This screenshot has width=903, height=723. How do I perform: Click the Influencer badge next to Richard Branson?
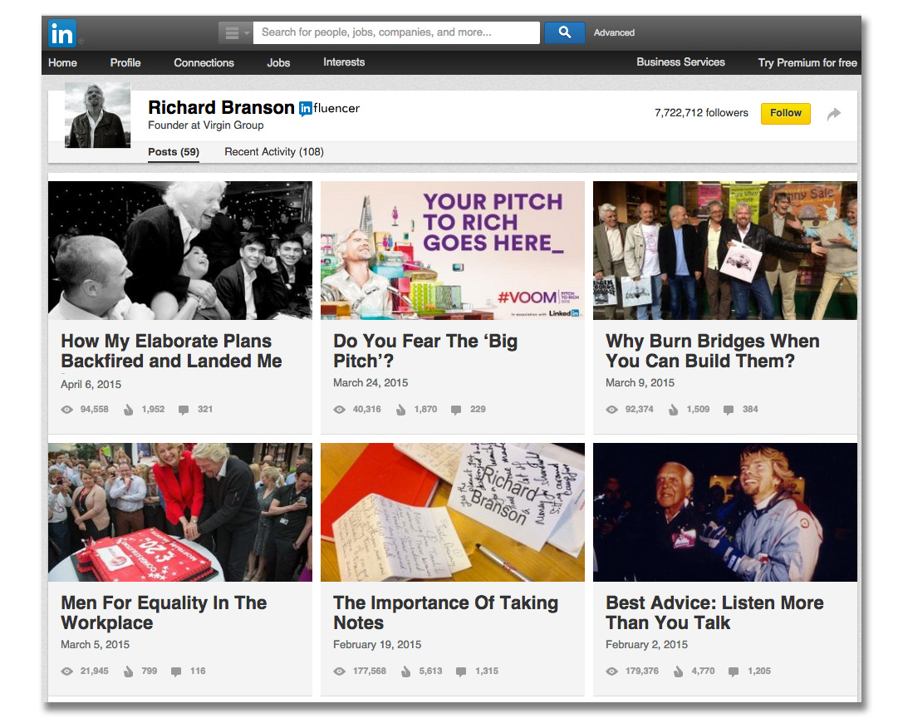329,108
